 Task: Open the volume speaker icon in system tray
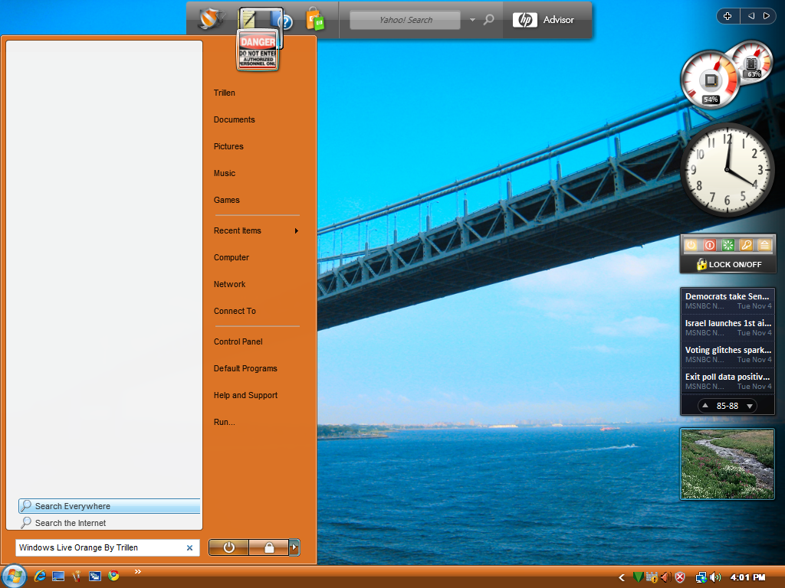(x=715, y=577)
